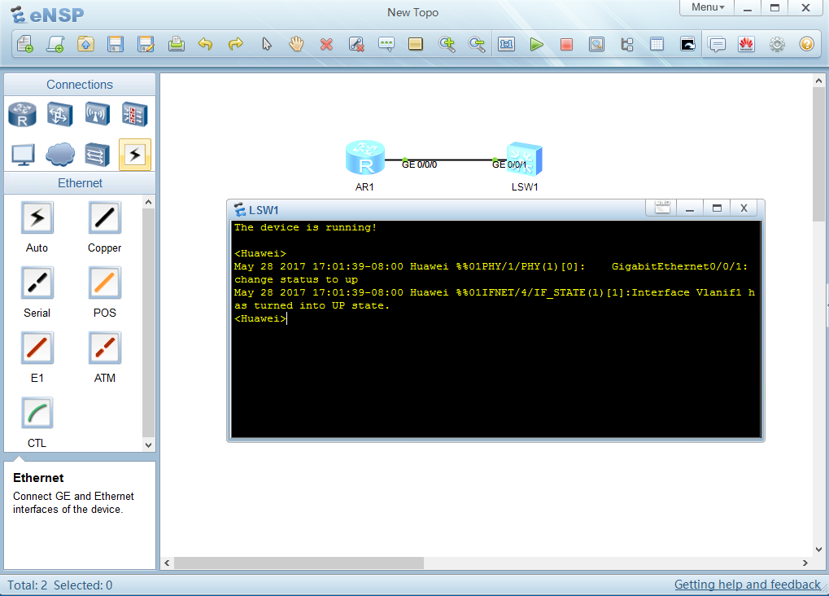Add a text note to workspace
The height and width of the screenshot is (596, 829).
[386, 44]
